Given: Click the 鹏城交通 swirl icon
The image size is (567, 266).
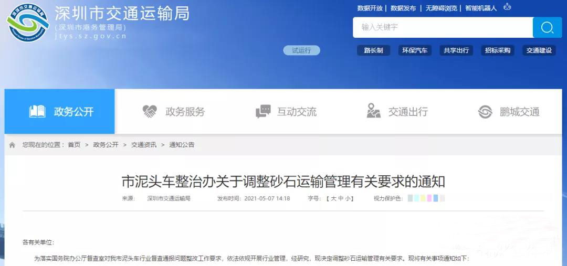Looking at the screenshot, I should point(485,111).
